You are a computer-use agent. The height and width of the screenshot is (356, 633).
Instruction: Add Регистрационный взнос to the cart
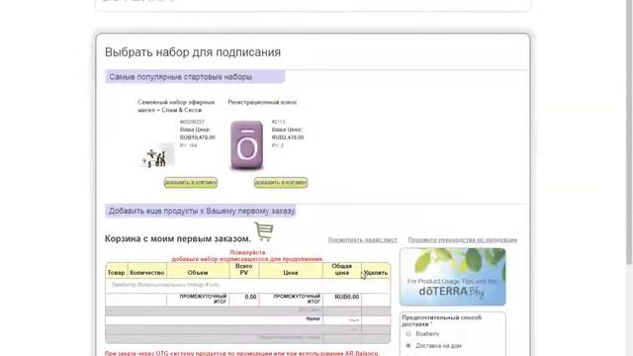281,182
